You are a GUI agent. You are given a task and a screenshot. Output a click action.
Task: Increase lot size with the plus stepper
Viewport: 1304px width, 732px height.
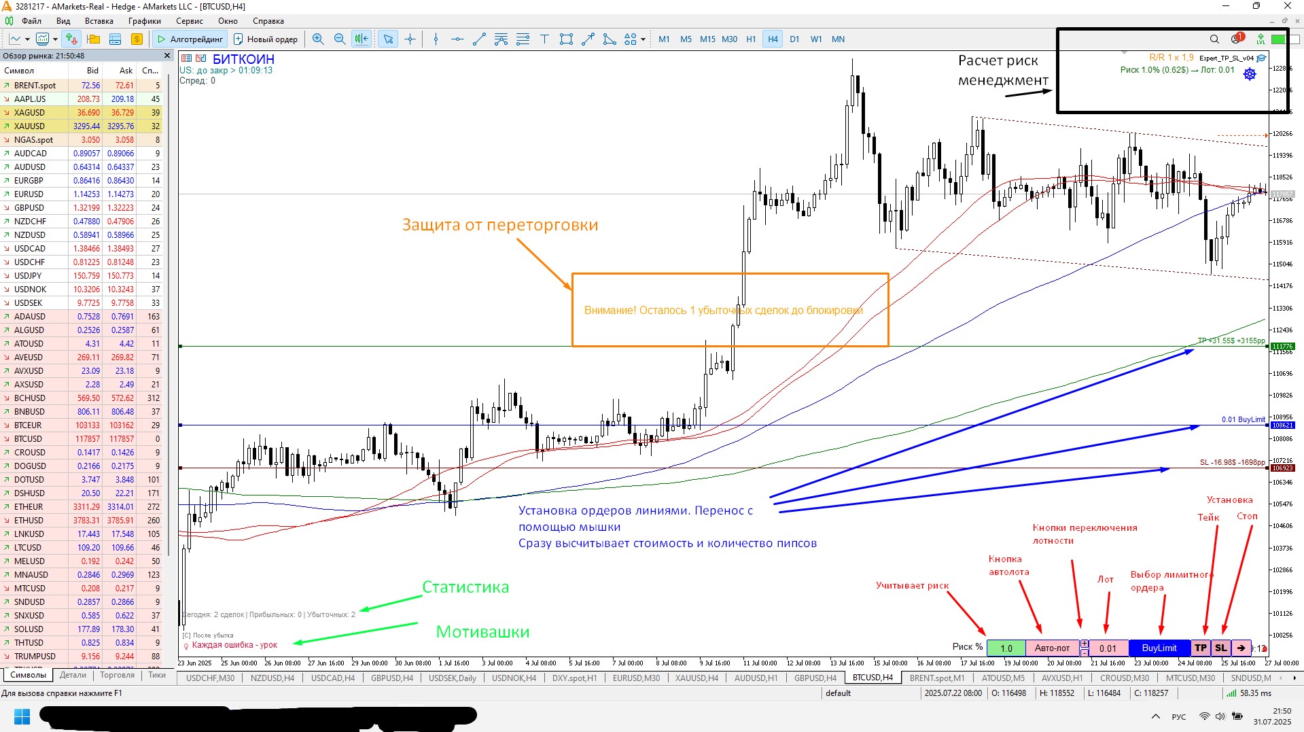pyautogui.click(x=1084, y=644)
